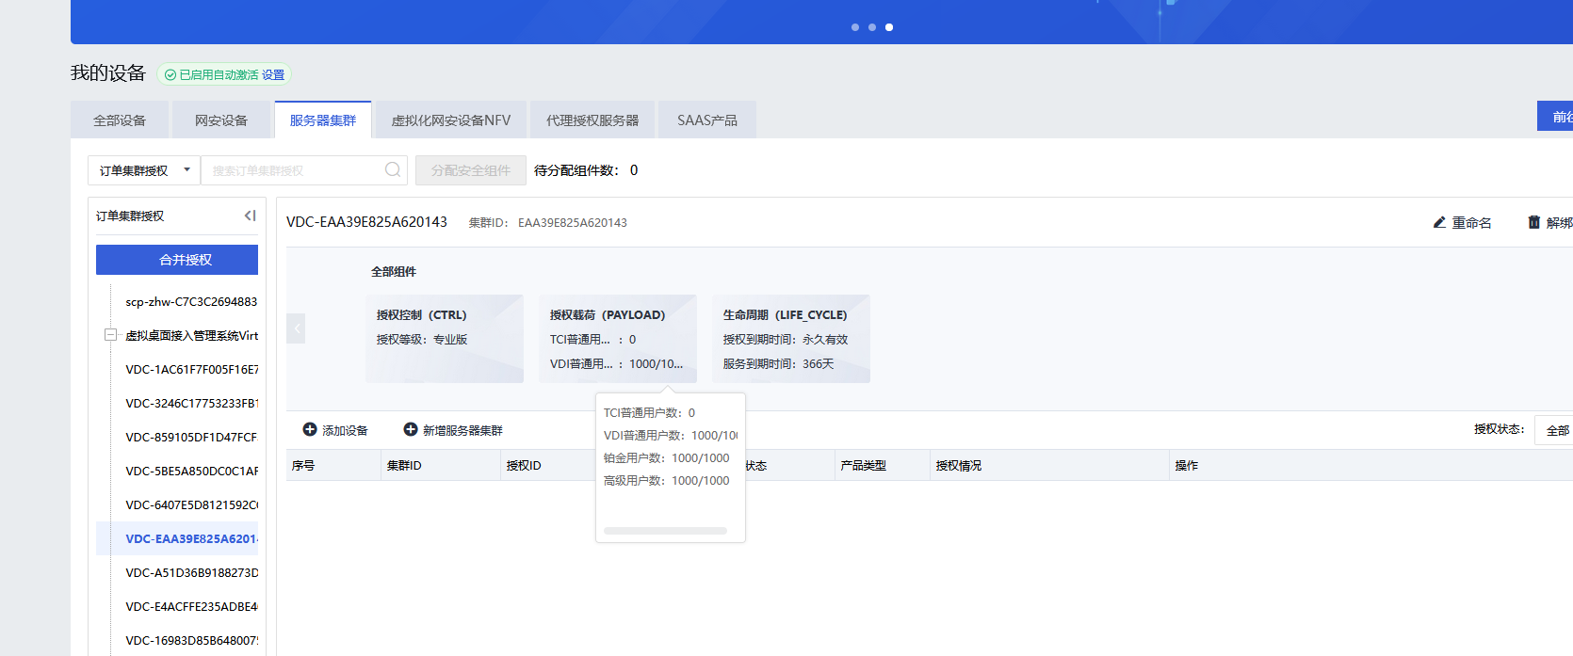Select VDC-A51D36B9188273D in the tree
This screenshot has width=1573, height=656.
click(x=191, y=572)
